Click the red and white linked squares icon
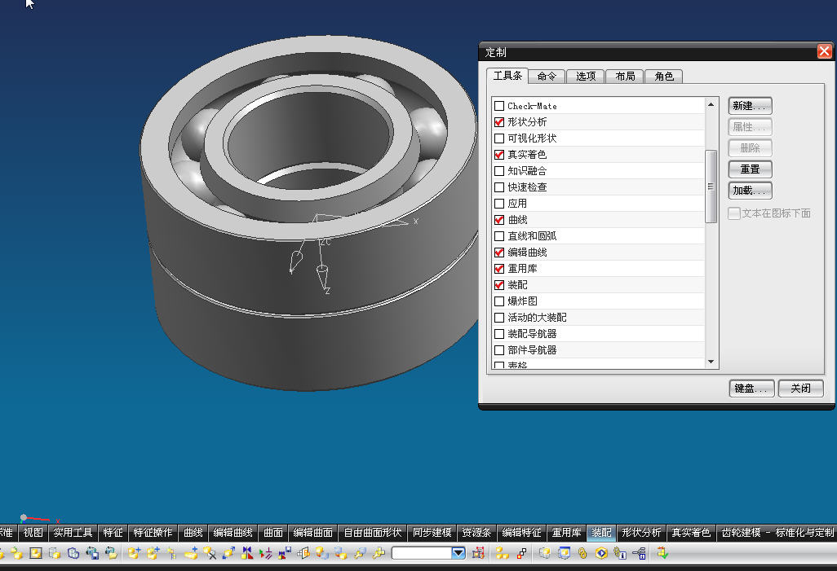837x571 pixels. [x=521, y=553]
